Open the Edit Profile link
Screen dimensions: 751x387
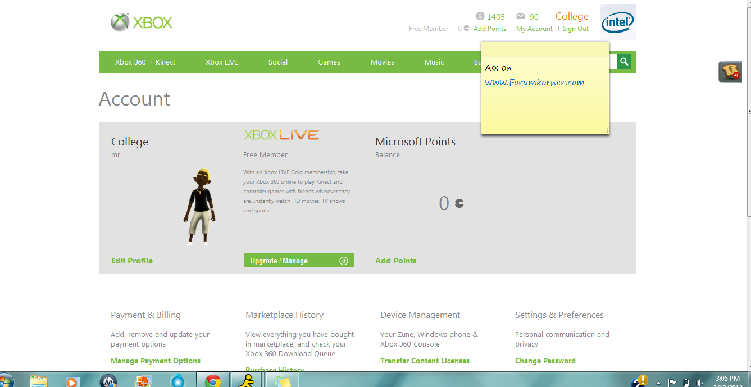[x=132, y=261]
